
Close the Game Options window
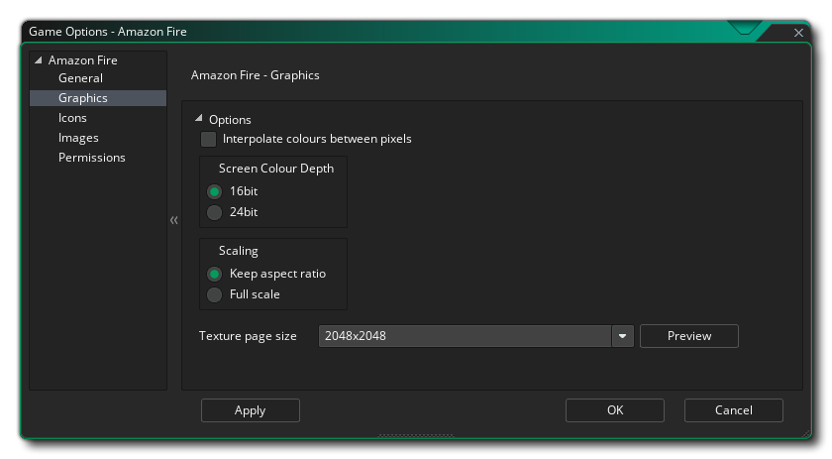pyautogui.click(x=798, y=33)
